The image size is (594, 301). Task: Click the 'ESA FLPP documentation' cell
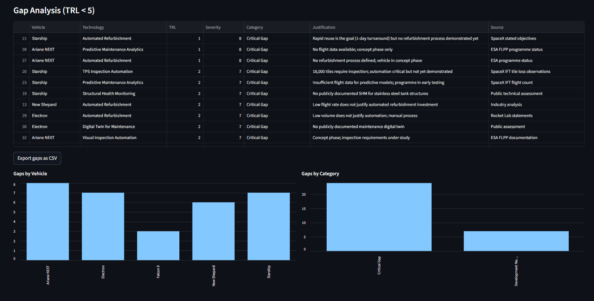(x=536, y=137)
